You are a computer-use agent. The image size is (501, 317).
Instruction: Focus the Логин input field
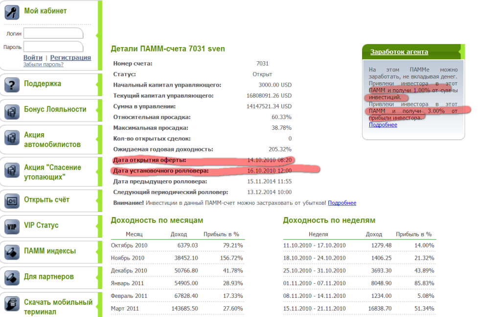(x=53, y=33)
